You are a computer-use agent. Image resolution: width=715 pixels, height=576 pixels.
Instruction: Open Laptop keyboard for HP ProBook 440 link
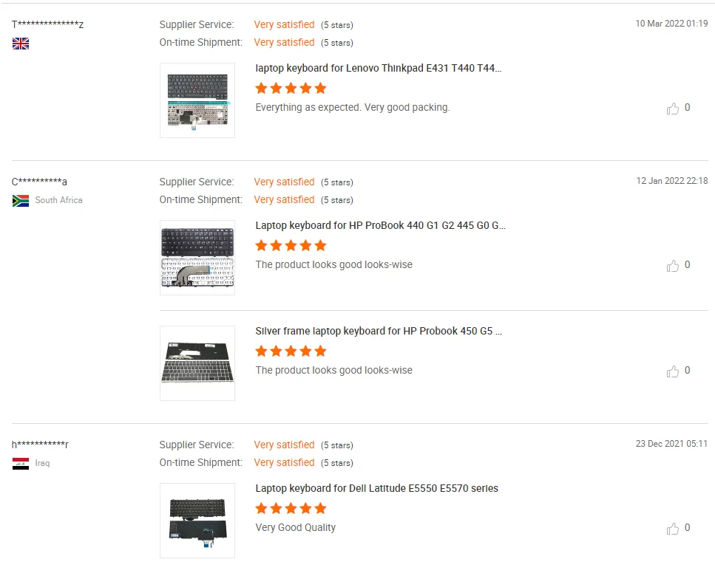pyautogui.click(x=381, y=225)
